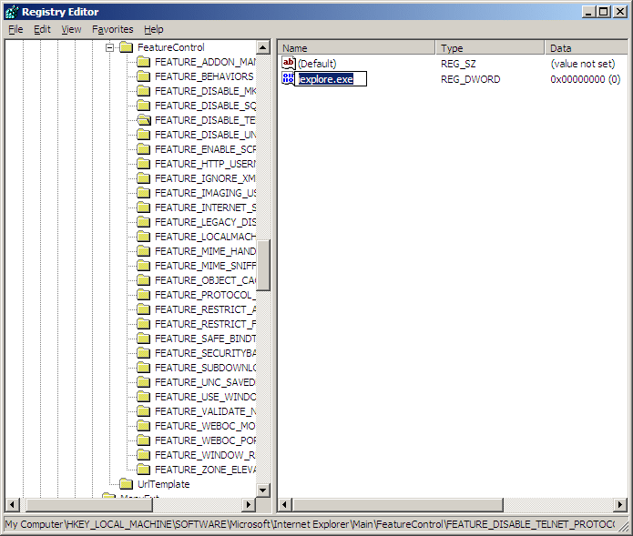The width and height of the screenshot is (633, 536).
Task: Click the FEATURE_LEGACY_DIS folder icon
Action: coord(143,222)
